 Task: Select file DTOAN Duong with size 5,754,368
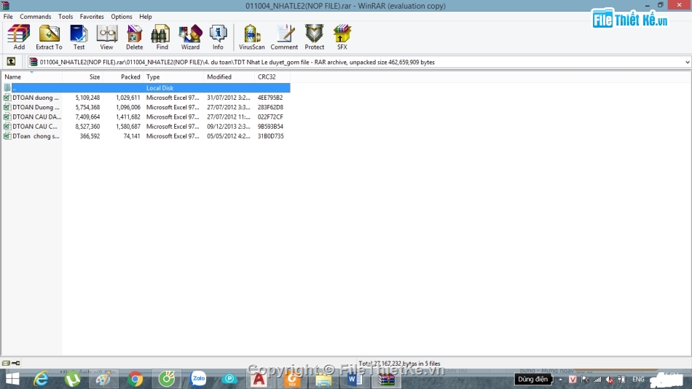[146, 107]
